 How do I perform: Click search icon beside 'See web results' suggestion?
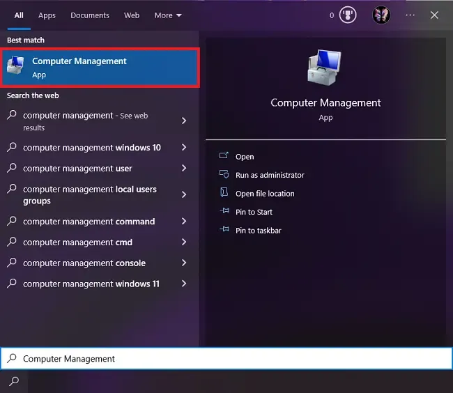[x=12, y=115]
